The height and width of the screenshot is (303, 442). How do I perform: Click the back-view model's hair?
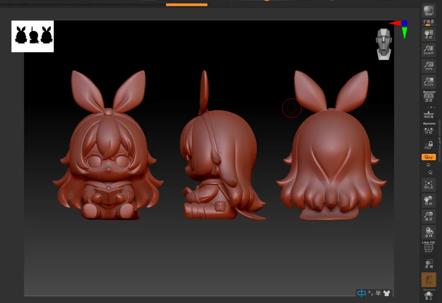coord(332,161)
